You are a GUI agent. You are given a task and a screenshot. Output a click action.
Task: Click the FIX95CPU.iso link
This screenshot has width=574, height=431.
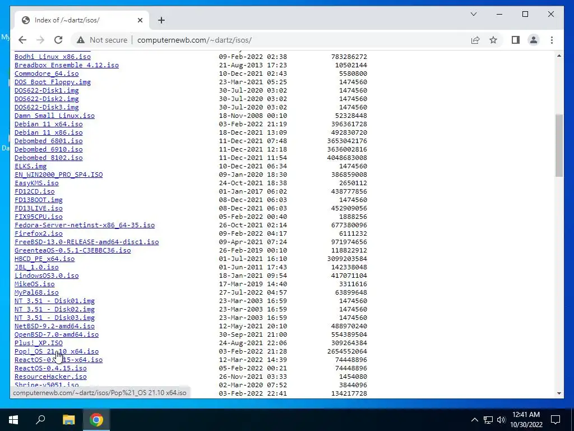39,217
